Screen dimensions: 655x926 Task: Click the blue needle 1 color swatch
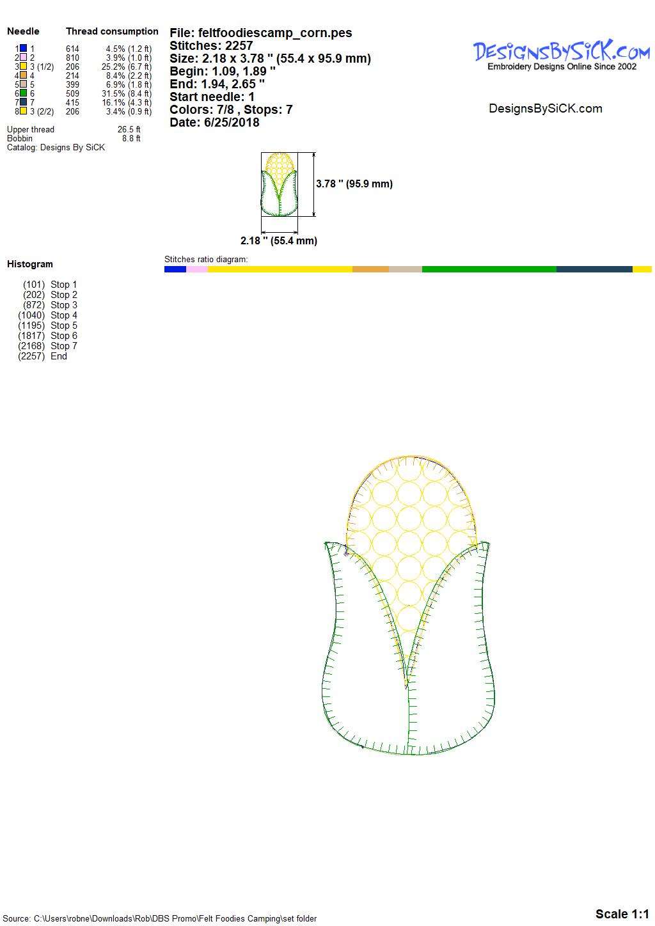coord(23,49)
